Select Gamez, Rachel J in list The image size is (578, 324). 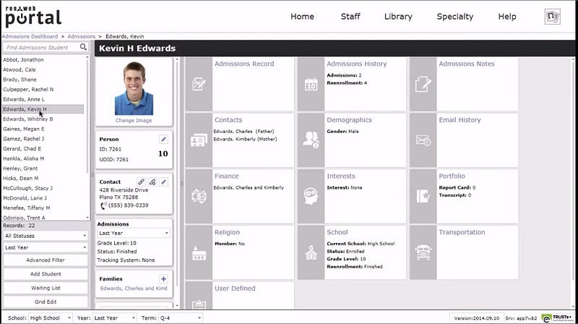point(24,139)
